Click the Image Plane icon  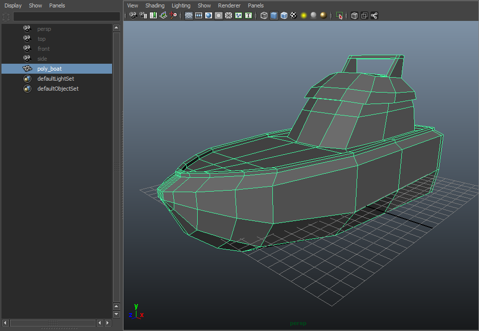coord(163,15)
